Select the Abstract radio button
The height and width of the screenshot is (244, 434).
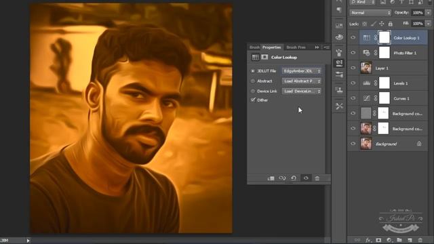coord(253,81)
